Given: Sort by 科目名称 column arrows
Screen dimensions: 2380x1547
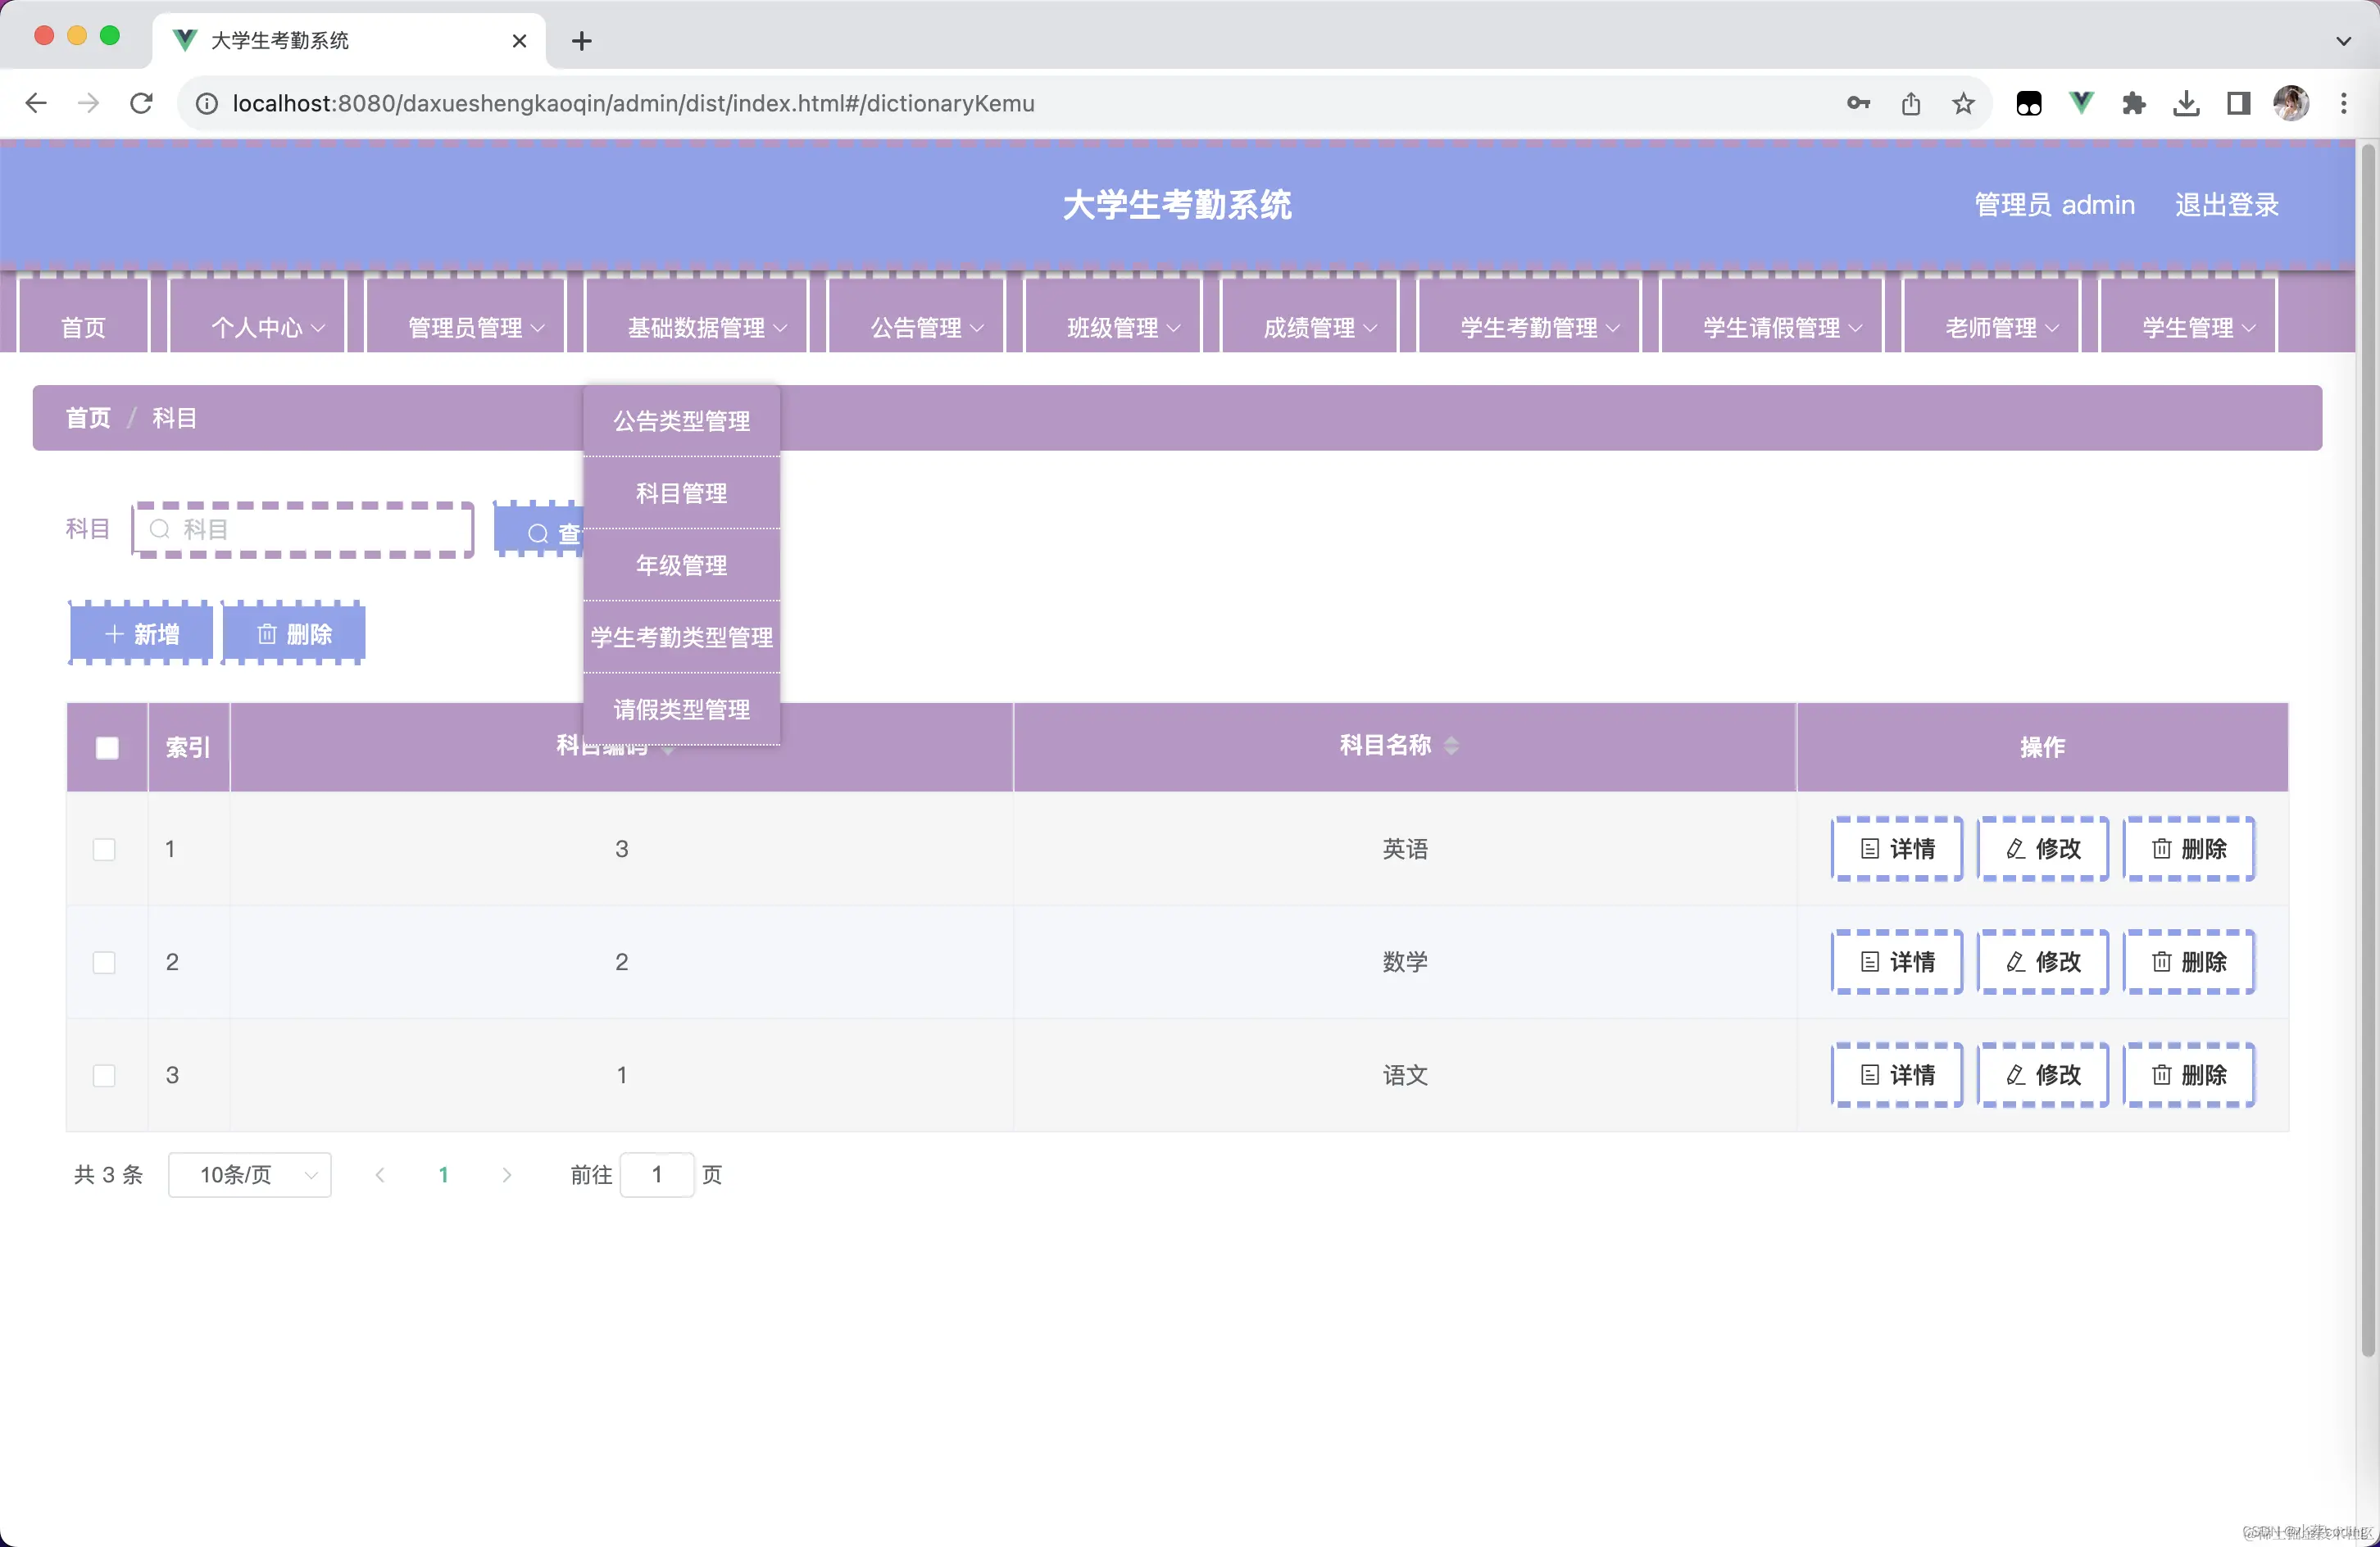Looking at the screenshot, I should [1451, 745].
